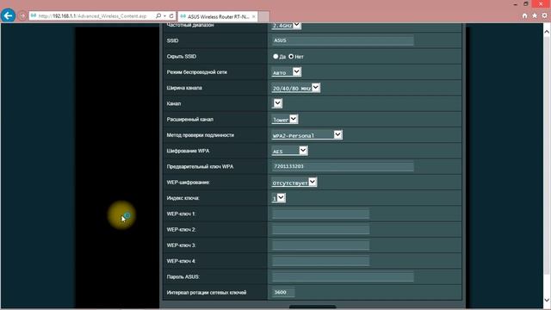551x310 pixels.
Task: Click the 'Предварительный ключ WPA' label
Action: coord(200,166)
